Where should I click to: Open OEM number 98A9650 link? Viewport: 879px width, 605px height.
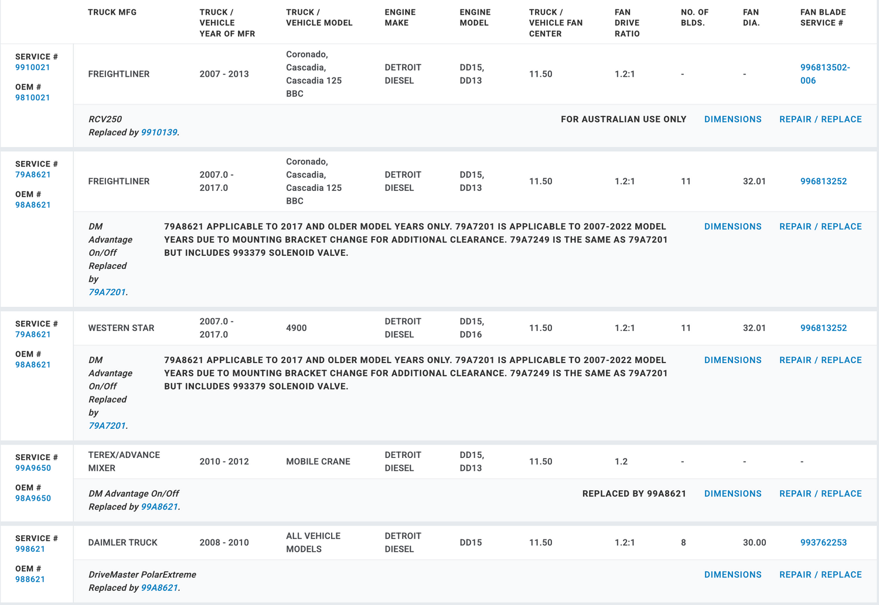click(x=33, y=498)
